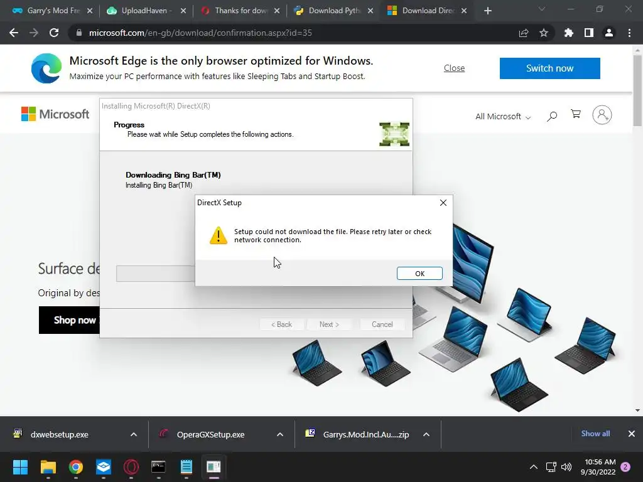The width and height of the screenshot is (643, 482).
Task: Close the Thanks for downloading tab
Action: (x=277, y=11)
